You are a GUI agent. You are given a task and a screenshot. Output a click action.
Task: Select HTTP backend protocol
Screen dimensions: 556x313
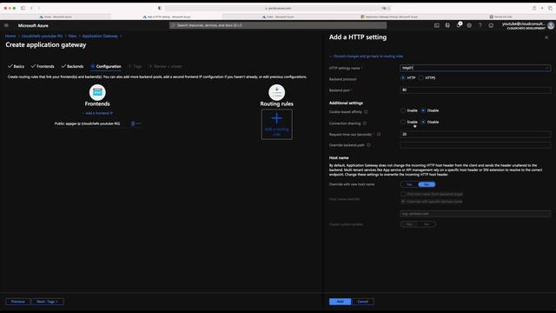click(x=403, y=78)
